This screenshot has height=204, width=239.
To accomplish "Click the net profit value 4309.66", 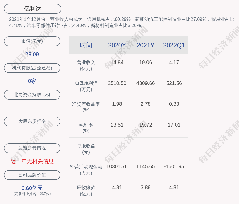I will (x=145, y=83).
